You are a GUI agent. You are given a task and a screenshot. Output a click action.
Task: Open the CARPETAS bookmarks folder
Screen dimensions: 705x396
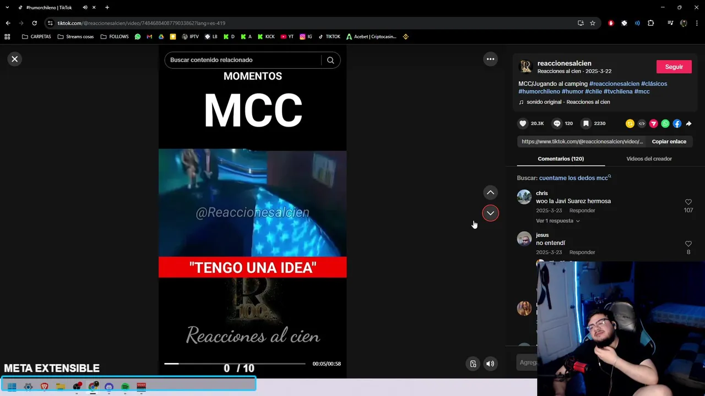pyautogui.click(x=36, y=37)
